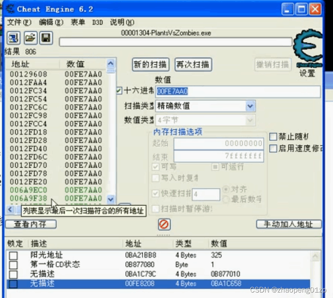Click the 手动加入地址 button
333x298 pixels.
(288, 224)
